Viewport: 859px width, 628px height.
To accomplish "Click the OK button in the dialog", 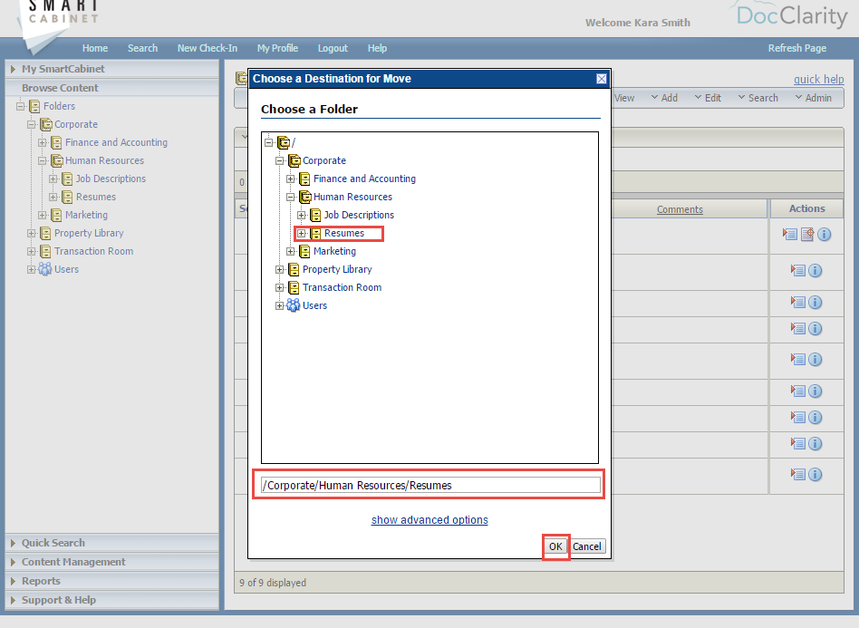I will point(555,546).
